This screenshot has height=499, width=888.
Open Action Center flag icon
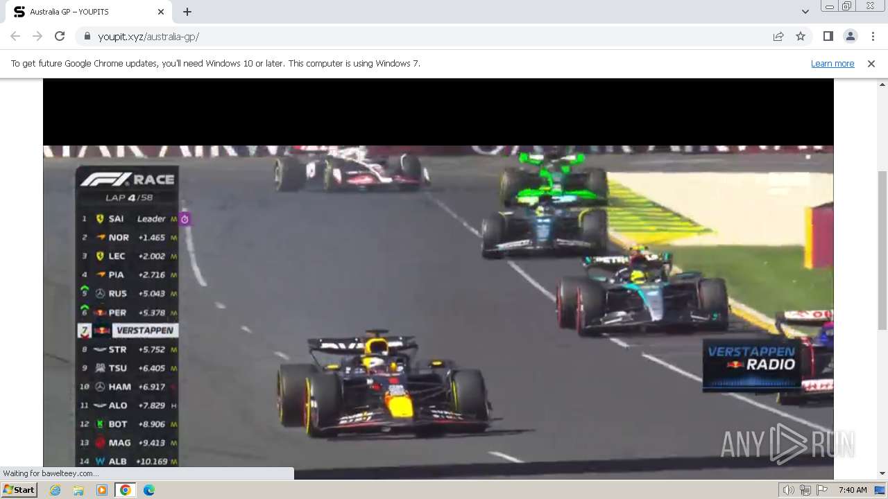(x=822, y=490)
